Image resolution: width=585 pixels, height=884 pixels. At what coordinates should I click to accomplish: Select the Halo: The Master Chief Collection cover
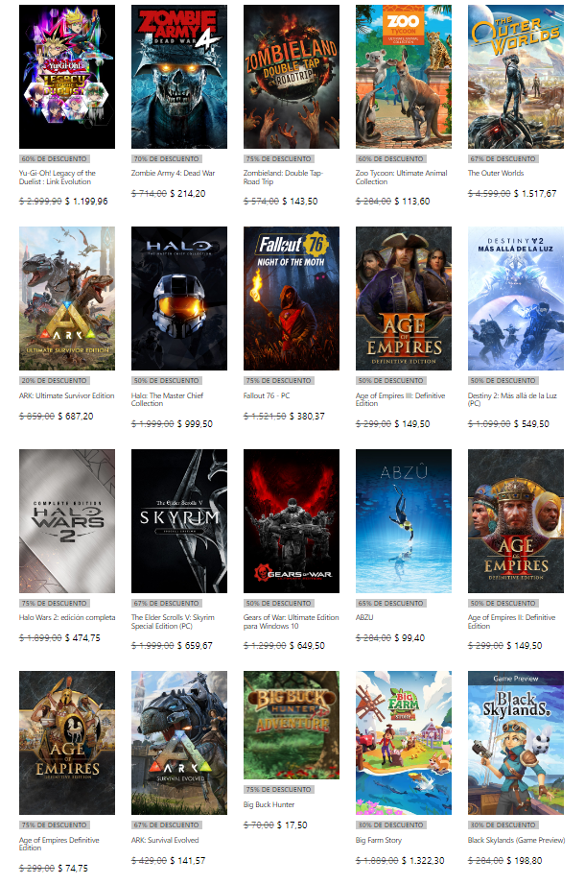[179, 299]
